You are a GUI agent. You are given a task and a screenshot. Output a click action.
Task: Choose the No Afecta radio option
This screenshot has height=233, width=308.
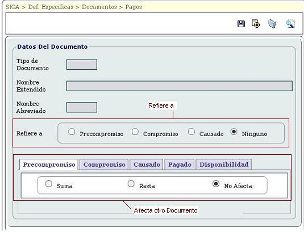coord(216,184)
